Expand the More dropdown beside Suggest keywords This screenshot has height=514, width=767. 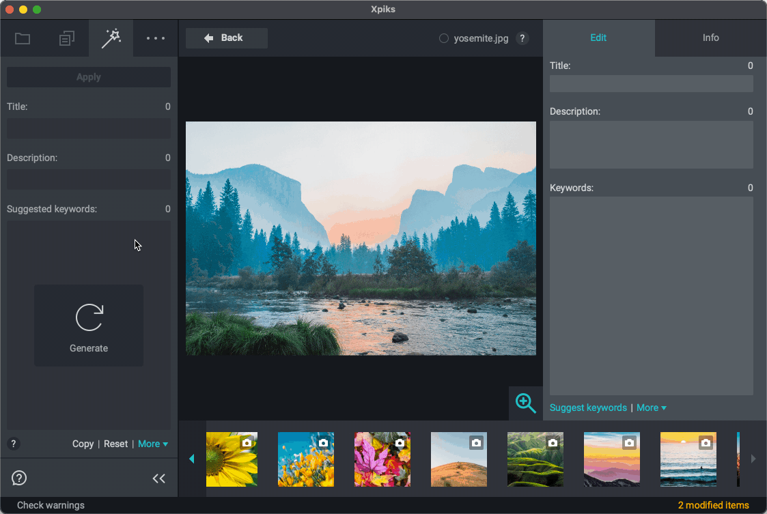click(x=651, y=408)
